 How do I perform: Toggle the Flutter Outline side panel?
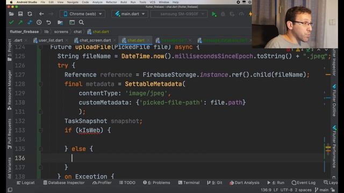point(334,100)
